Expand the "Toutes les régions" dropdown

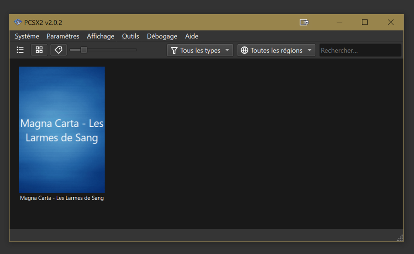coord(276,51)
